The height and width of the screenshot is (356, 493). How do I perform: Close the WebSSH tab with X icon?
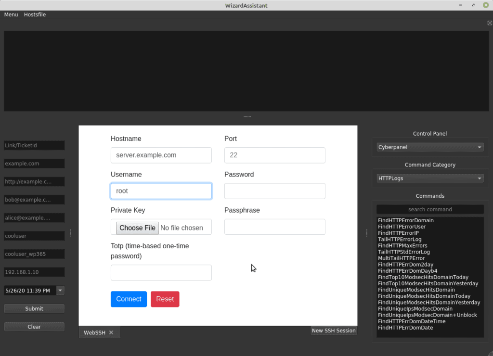111,332
